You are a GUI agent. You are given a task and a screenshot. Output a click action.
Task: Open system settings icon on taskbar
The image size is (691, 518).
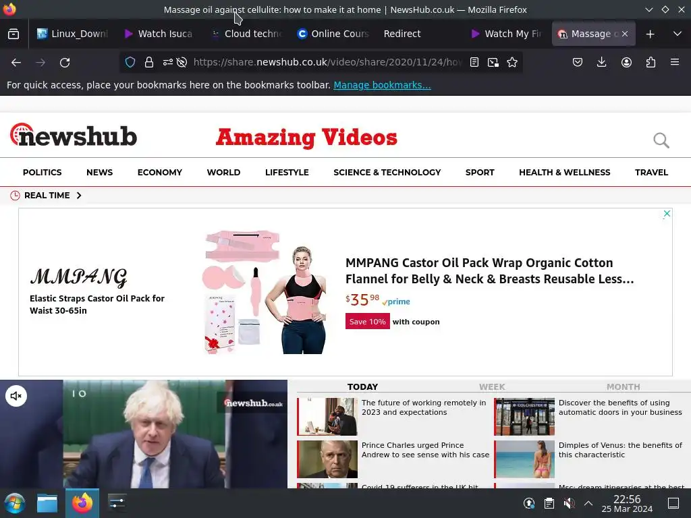[117, 503]
